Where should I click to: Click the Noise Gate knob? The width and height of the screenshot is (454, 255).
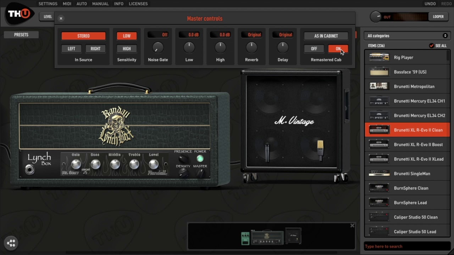(158, 47)
